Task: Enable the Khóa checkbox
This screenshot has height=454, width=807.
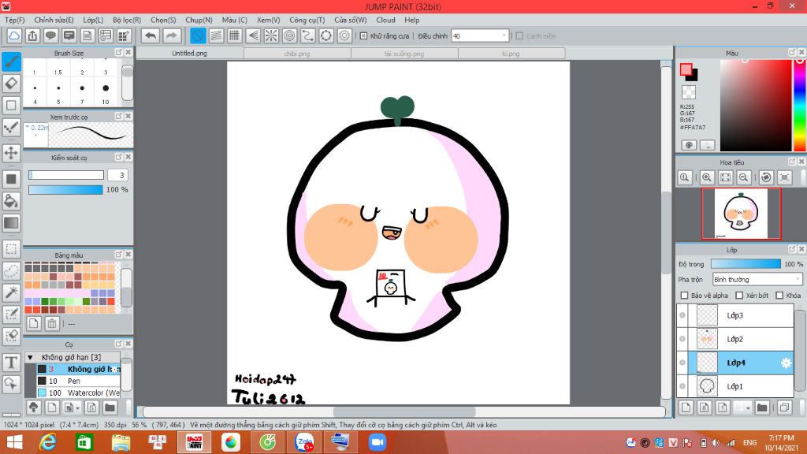Action: coord(779,296)
